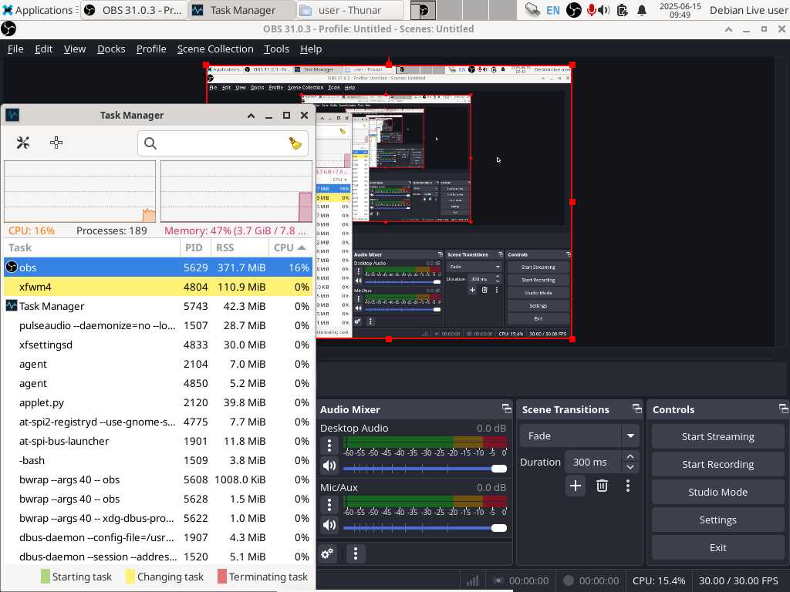Open Audio Mixer advanced properties gear
Viewport: 790px width, 592px height.
coord(328,553)
